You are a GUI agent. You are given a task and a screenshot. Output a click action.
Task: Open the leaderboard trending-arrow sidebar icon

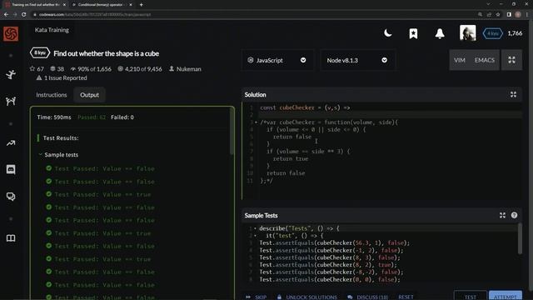pyautogui.click(x=11, y=143)
